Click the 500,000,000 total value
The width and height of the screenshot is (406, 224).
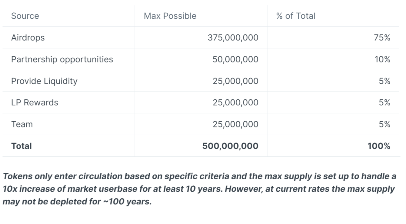(x=230, y=146)
